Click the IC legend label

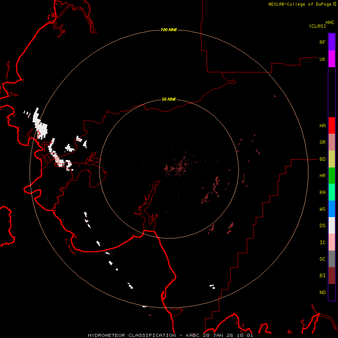point(322,243)
